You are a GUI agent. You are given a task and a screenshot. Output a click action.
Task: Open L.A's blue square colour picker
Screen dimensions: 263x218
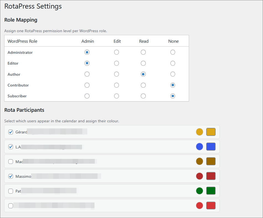tap(211, 147)
